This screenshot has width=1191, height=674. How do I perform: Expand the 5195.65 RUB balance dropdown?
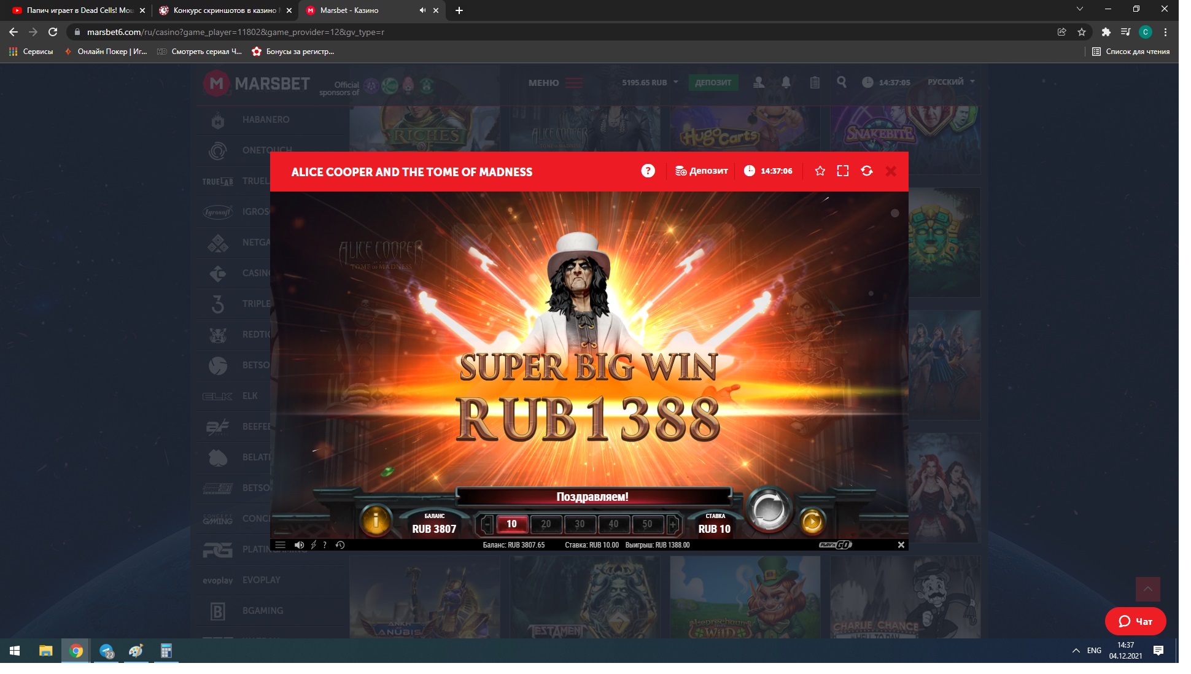pyautogui.click(x=675, y=82)
